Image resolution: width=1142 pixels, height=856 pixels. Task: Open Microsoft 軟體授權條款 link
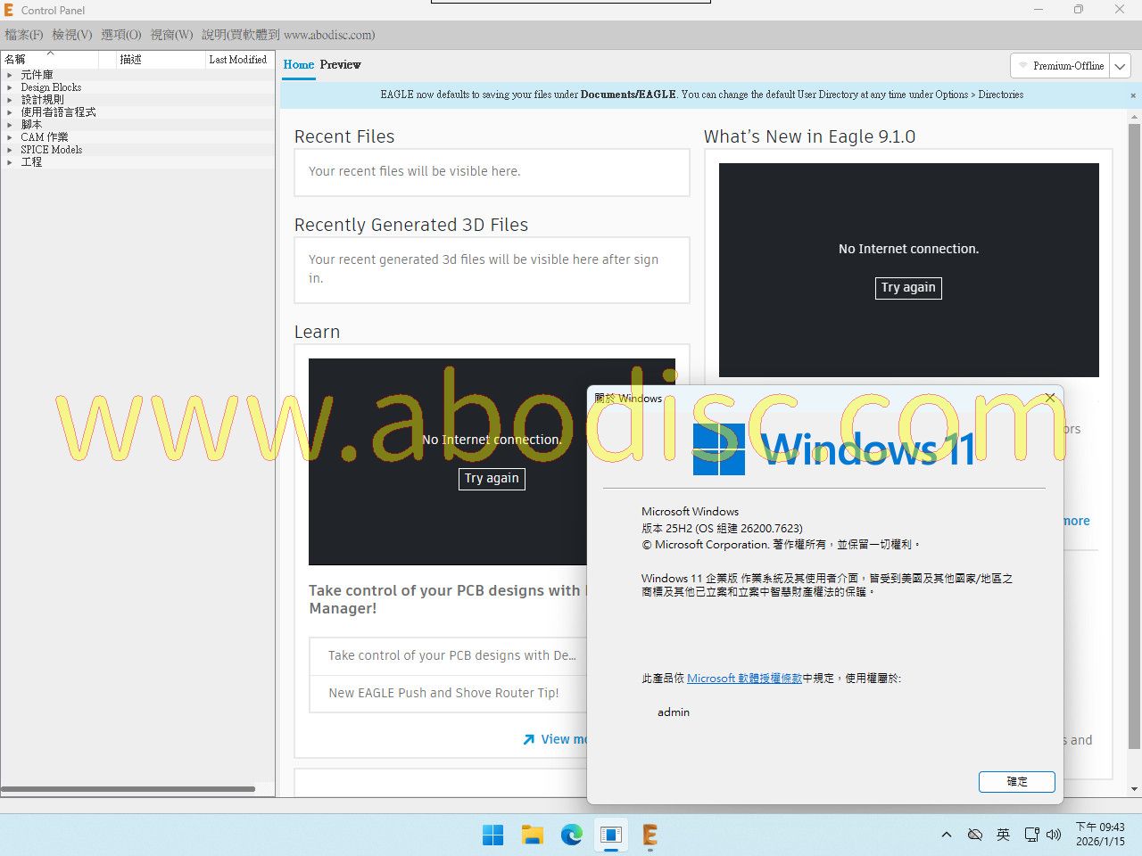[744, 679]
